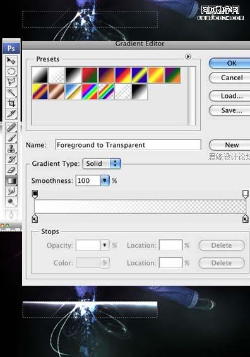Select the Gradient tool in toolbar
Image resolution: width=250 pixels, height=357 pixels.
point(11,181)
